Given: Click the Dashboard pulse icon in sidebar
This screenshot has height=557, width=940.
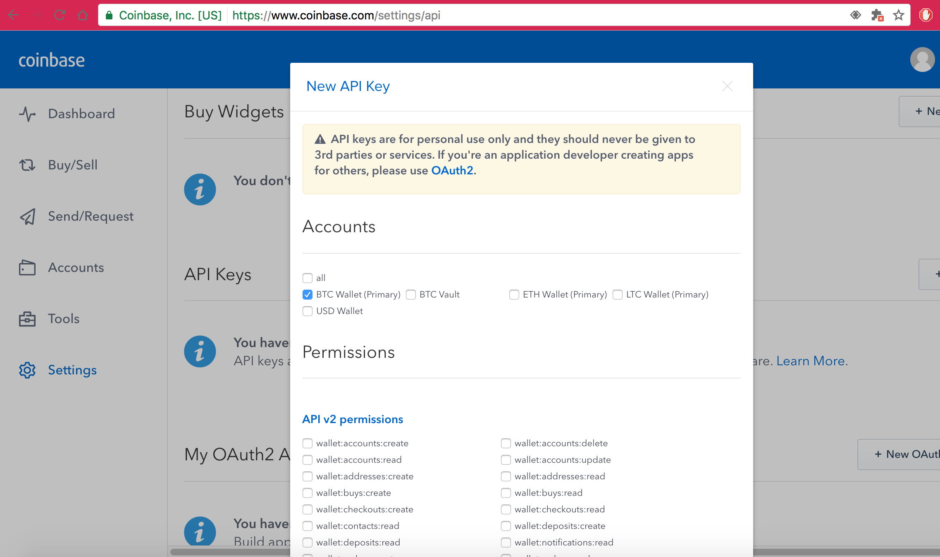Looking at the screenshot, I should pyautogui.click(x=27, y=114).
